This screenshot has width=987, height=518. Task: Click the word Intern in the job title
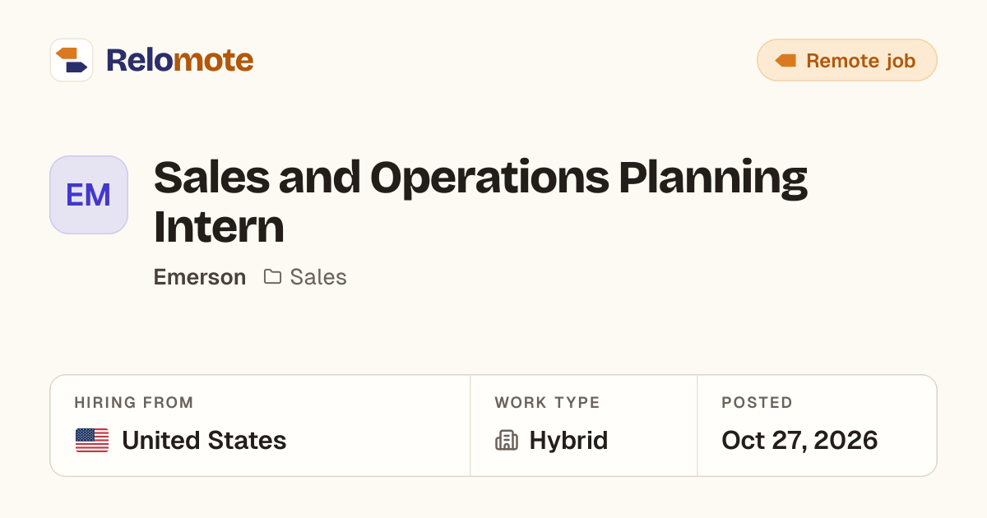point(219,227)
